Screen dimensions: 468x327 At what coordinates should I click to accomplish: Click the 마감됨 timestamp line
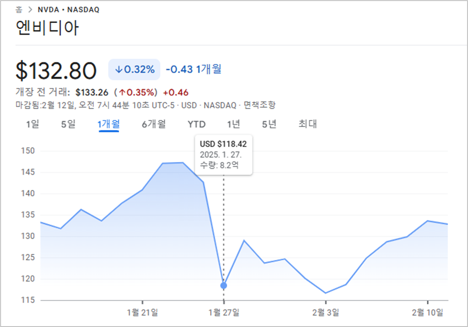pyautogui.click(x=145, y=105)
